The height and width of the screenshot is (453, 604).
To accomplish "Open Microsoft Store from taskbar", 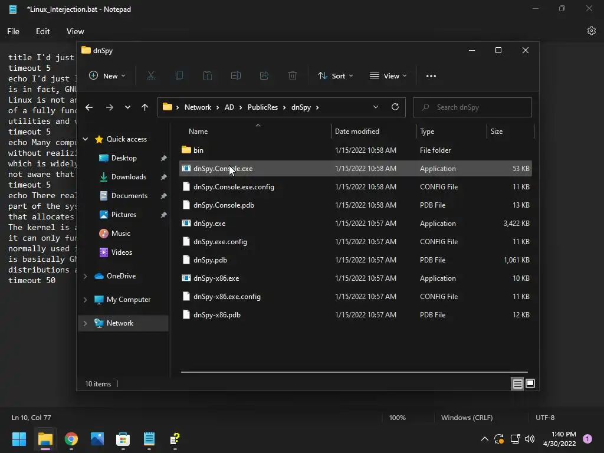I will click(123, 439).
